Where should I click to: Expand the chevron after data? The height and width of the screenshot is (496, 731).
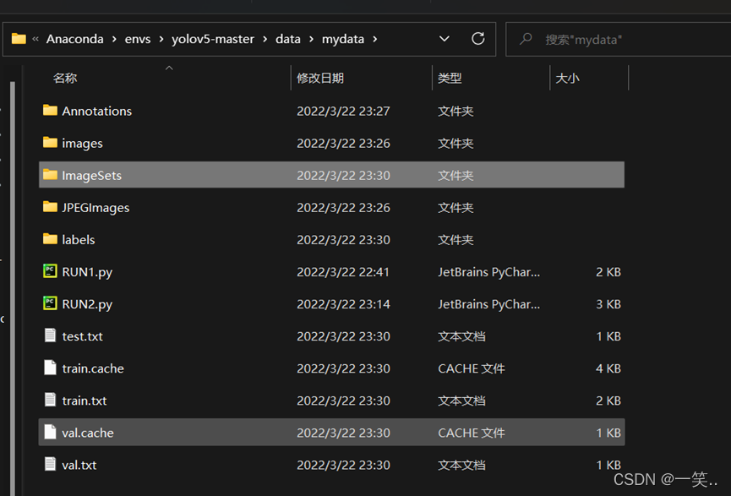[312, 39]
